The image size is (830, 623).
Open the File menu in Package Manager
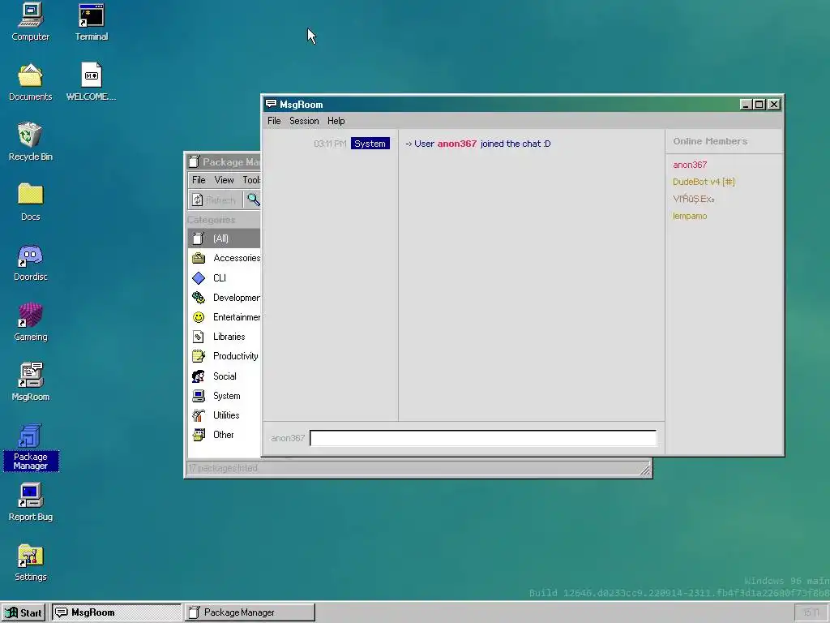click(x=199, y=180)
